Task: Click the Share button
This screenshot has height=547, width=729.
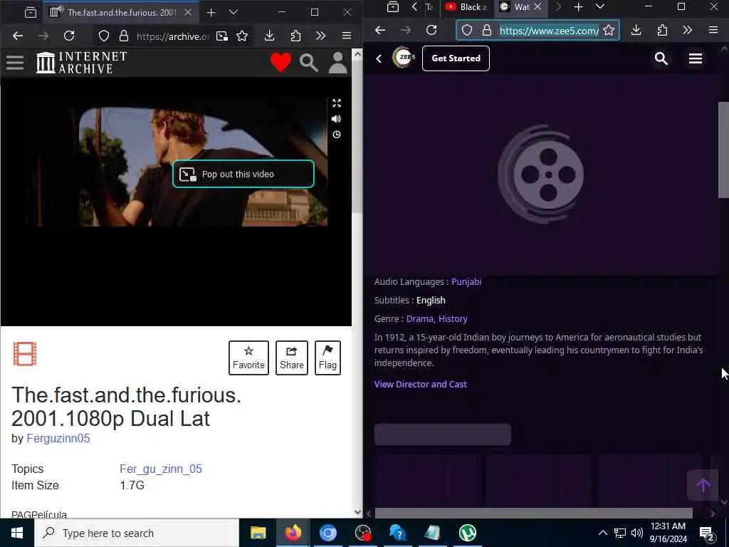Action: [x=291, y=358]
